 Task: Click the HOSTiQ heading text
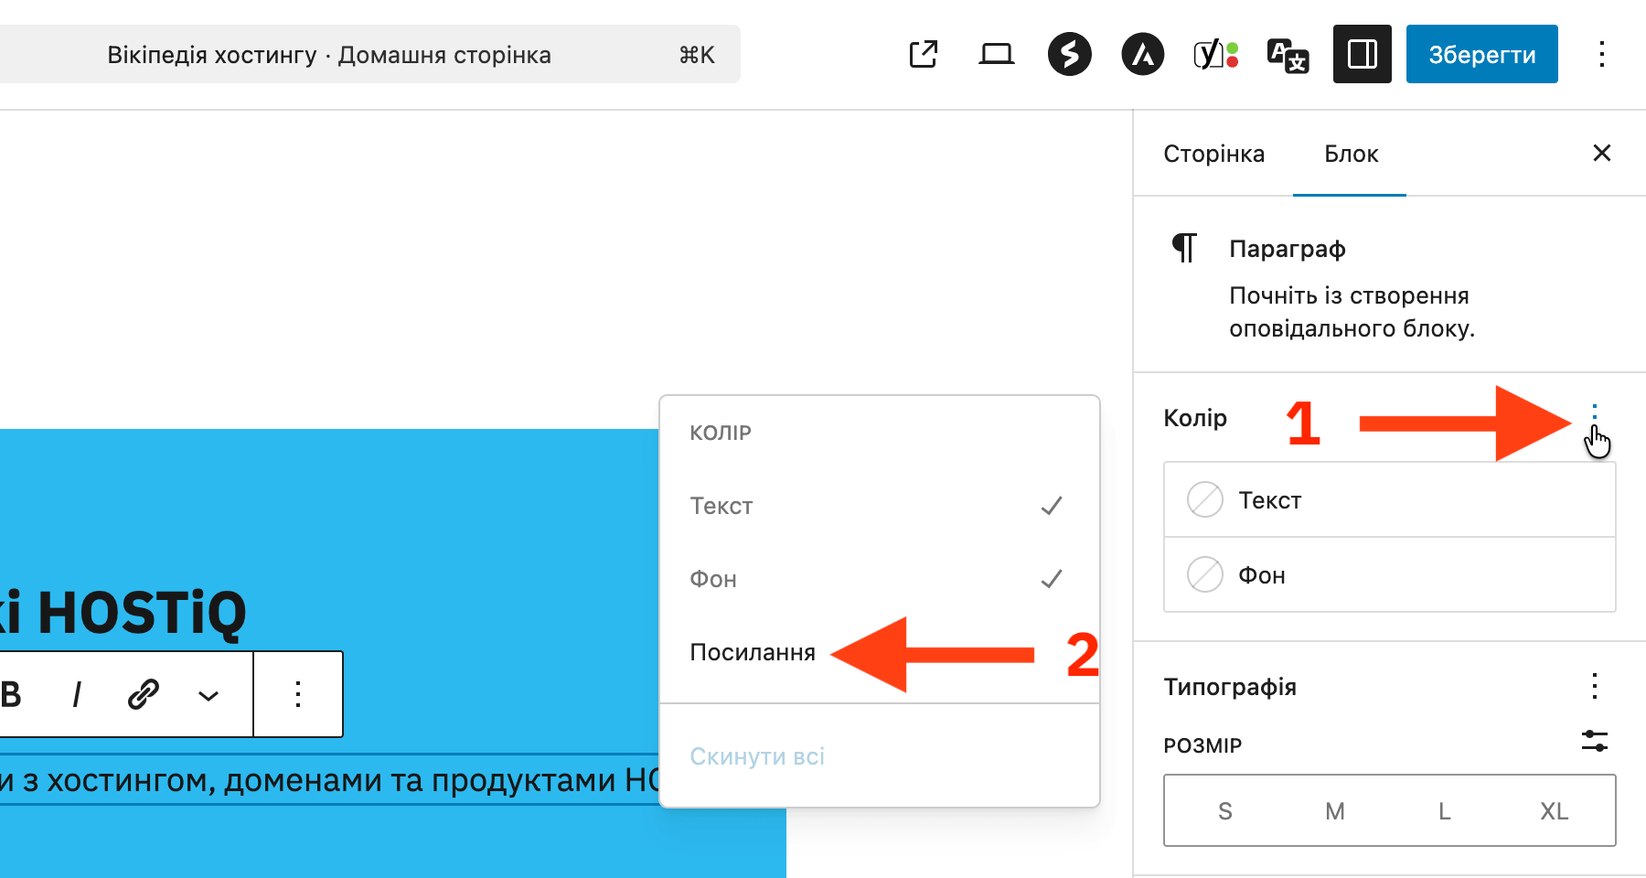point(123,612)
